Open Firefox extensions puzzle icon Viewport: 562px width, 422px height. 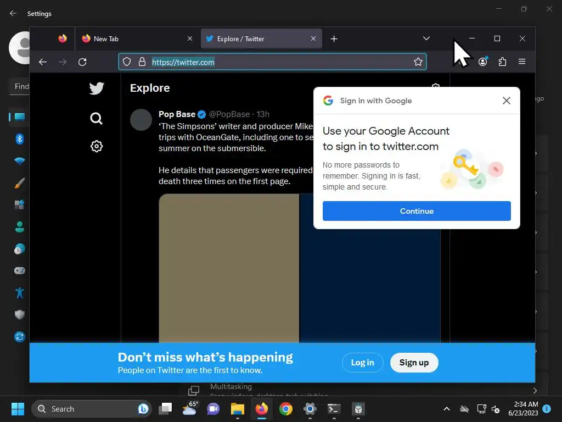(502, 62)
